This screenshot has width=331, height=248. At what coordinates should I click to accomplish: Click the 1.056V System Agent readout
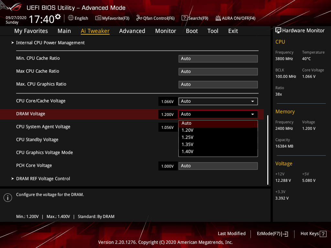168,127
